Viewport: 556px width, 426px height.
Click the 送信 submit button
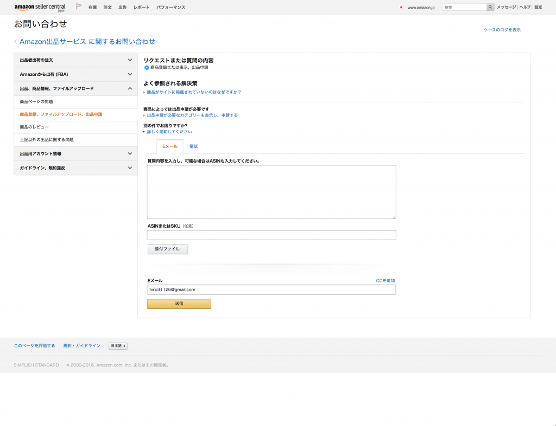tap(179, 304)
